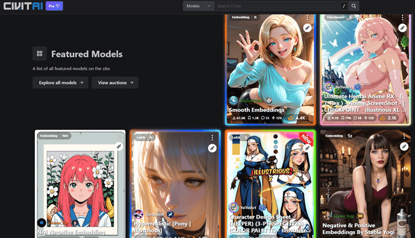Like the Ultimate Hentai Anime RX model (2.1K)

pyautogui.click(x=388, y=118)
